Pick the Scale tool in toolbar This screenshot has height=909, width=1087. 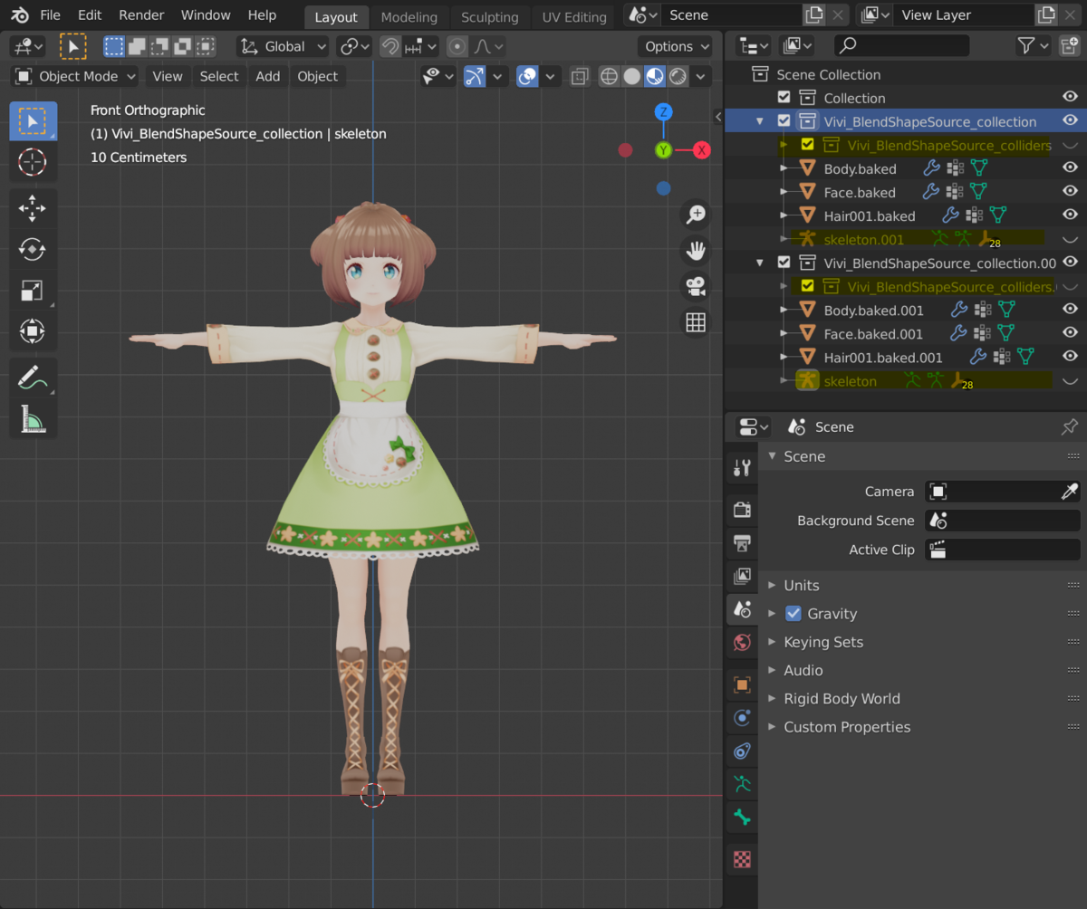(33, 290)
